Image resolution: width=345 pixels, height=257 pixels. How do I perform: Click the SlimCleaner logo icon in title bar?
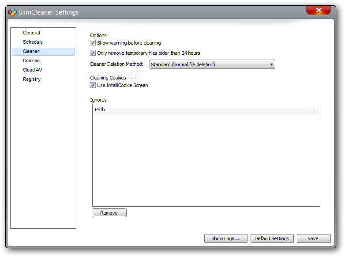click(12, 12)
